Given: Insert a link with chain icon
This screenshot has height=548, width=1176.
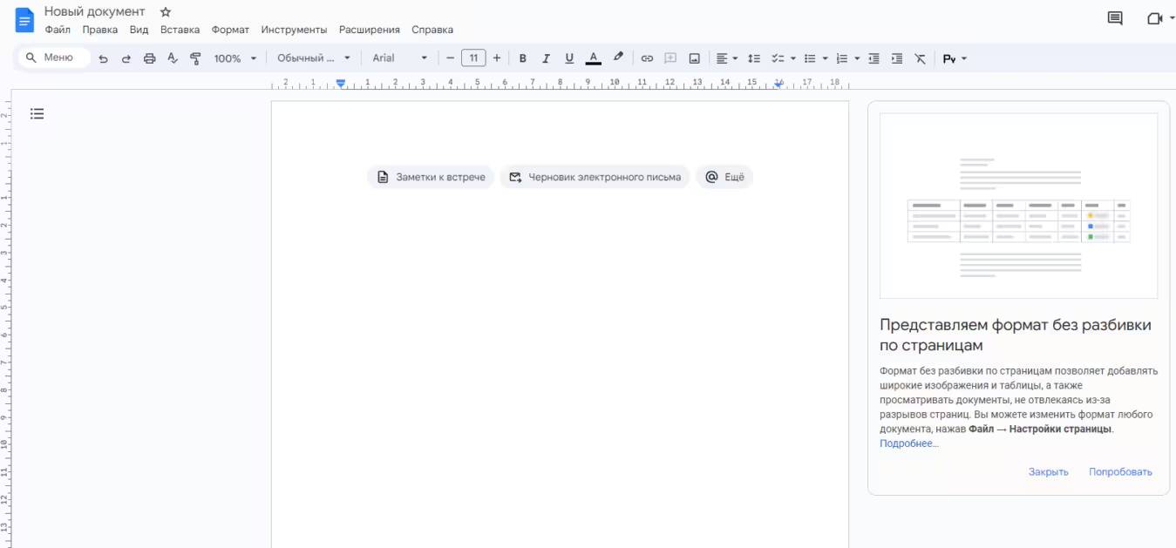Looking at the screenshot, I should point(647,58).
